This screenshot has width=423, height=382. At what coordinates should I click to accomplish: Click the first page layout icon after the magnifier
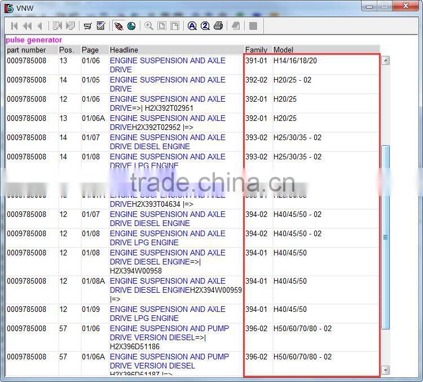coord(162,26)
